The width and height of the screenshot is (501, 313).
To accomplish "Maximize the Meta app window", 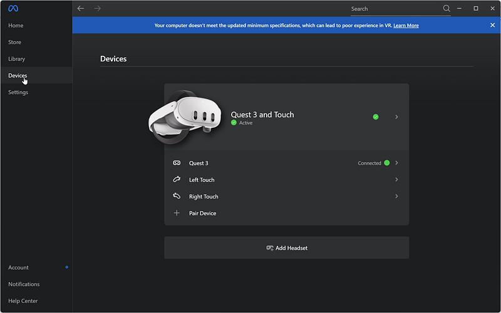I will pos(476,9).
